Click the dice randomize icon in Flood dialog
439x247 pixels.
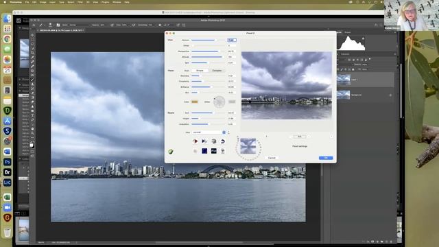pos(214,141)
